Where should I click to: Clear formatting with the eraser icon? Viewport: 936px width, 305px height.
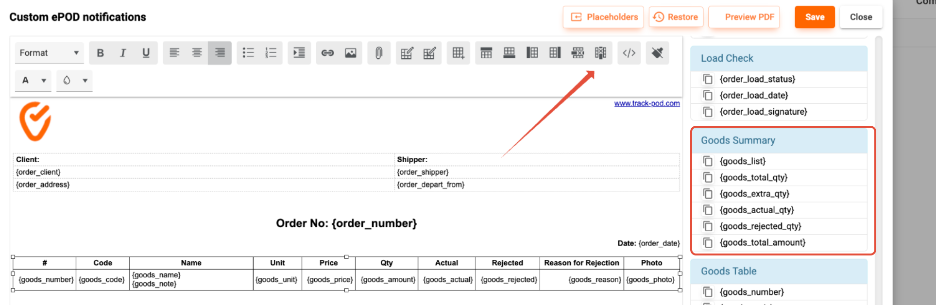(x=657, y=53)
